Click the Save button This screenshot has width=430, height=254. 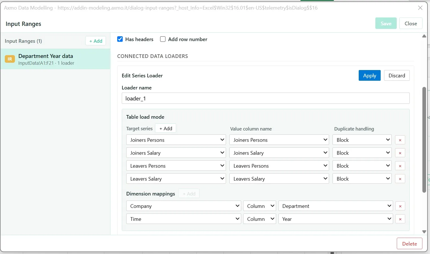386,23
